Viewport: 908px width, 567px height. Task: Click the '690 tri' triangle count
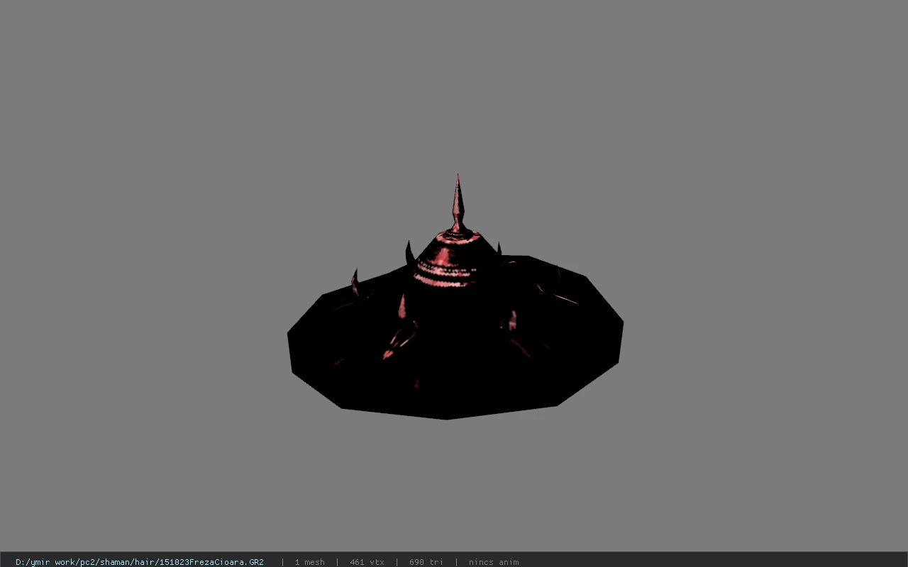426,562
